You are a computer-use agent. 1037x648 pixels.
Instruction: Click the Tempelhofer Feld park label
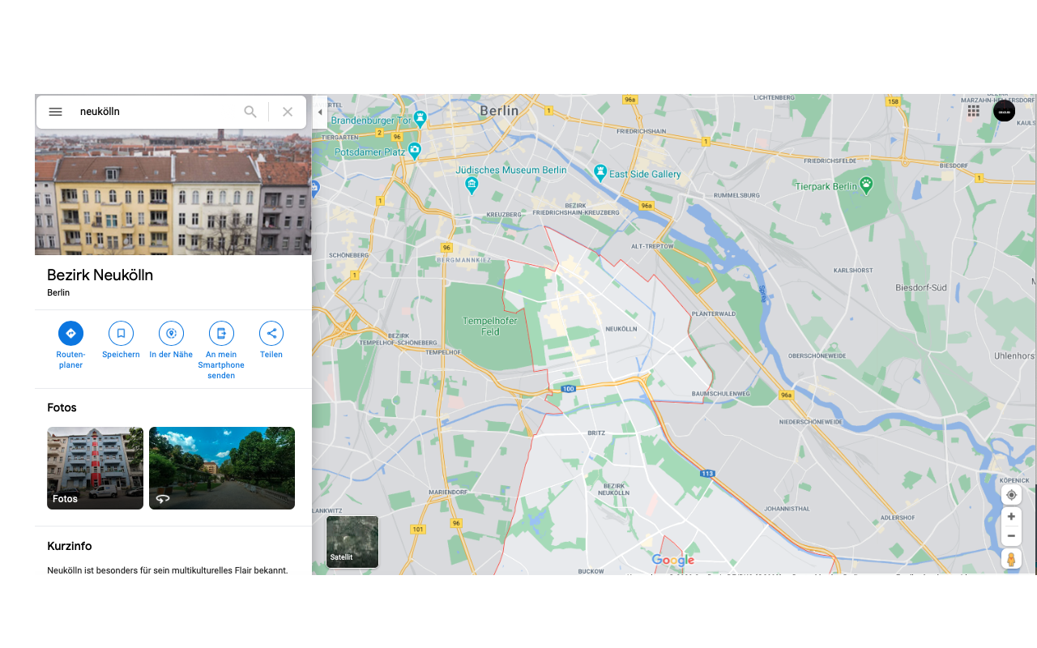[x=489, y=326]
